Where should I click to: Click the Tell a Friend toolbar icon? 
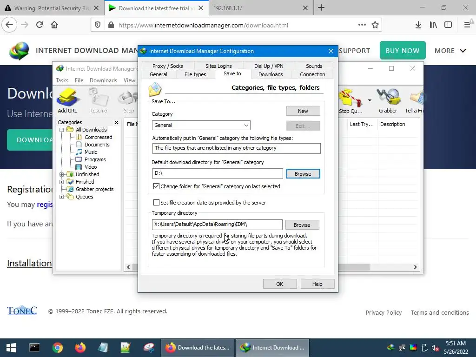point(414,101)
